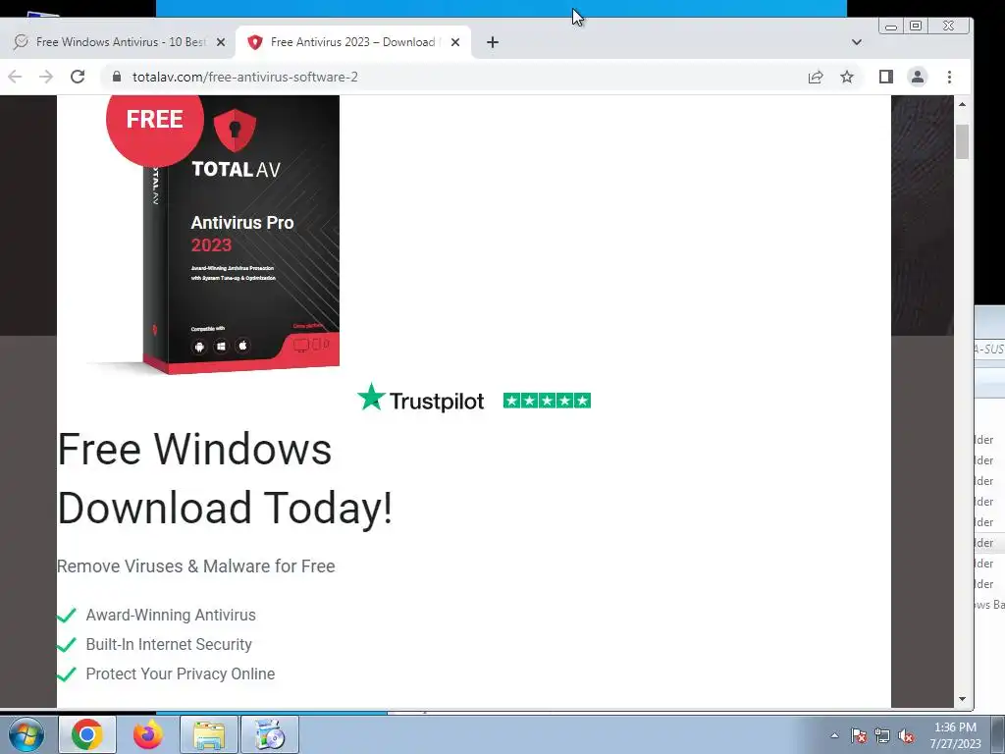Click the Remove Viruses & Malware text
1005x754 pixels.
(x=196, y=566)
